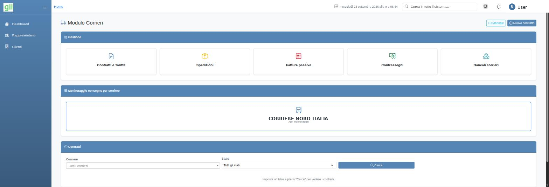Image resolution: width=549 pixels, height=187 pixels.
Task: Click the date and time text
Action: [x=369, y=7]
